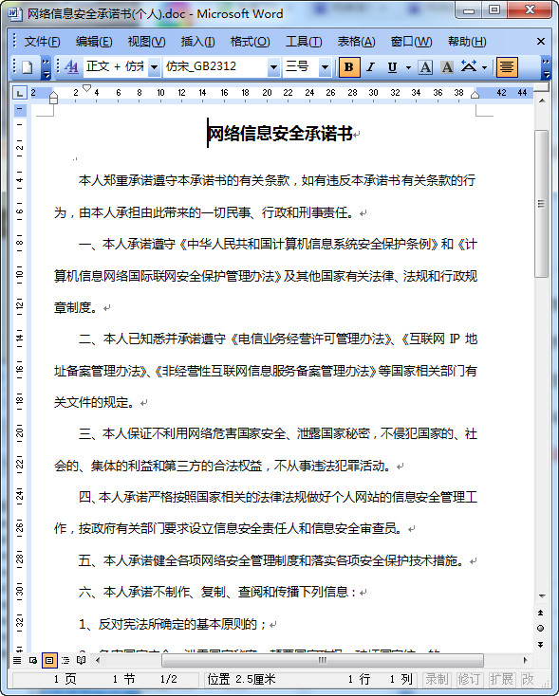Viewport: 559px width, 696px height.
Task: Click the right indent marker on ruler
Action: 475,95
